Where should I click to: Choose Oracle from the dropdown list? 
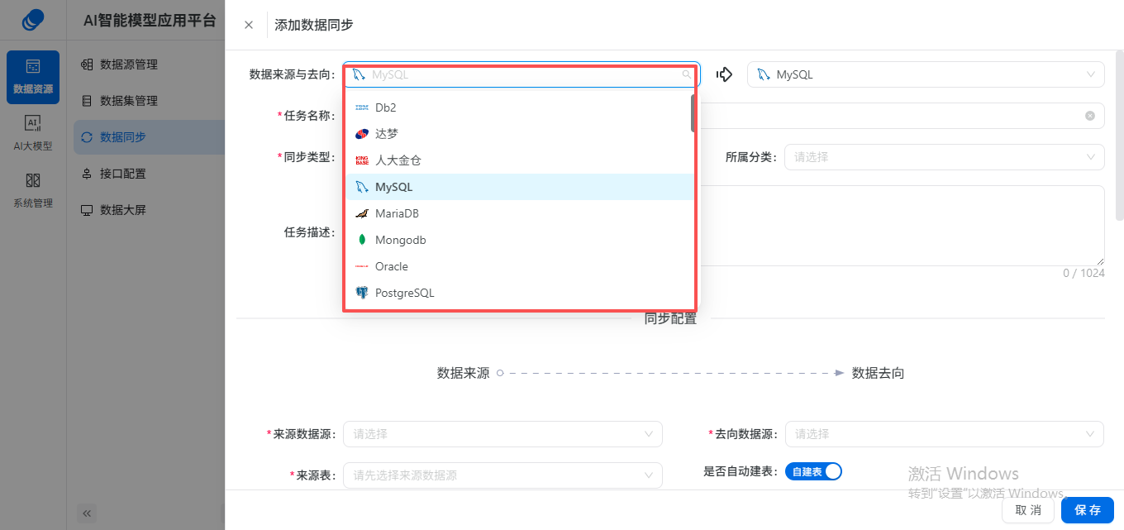519,266
